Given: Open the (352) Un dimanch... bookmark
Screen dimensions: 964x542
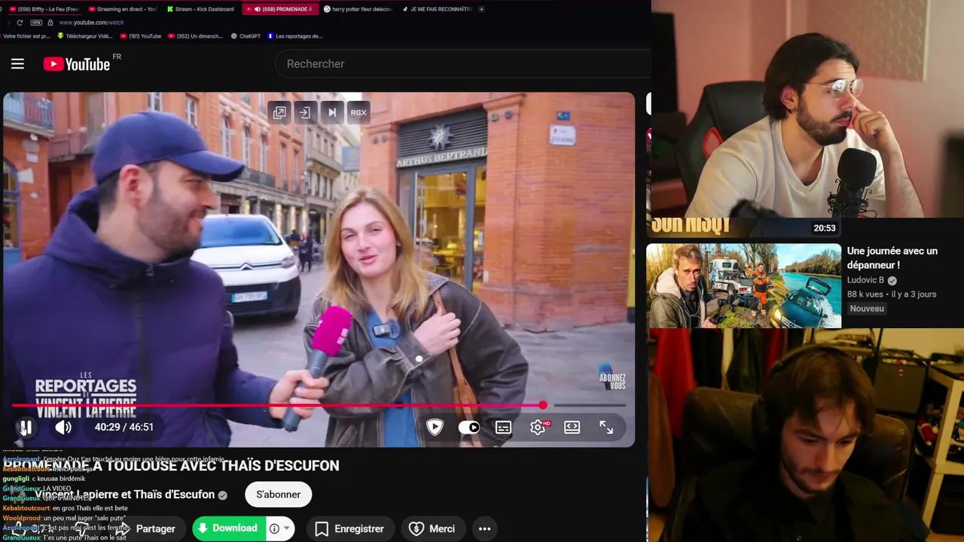Looking at the screenshot, I should tap(196, 36).
